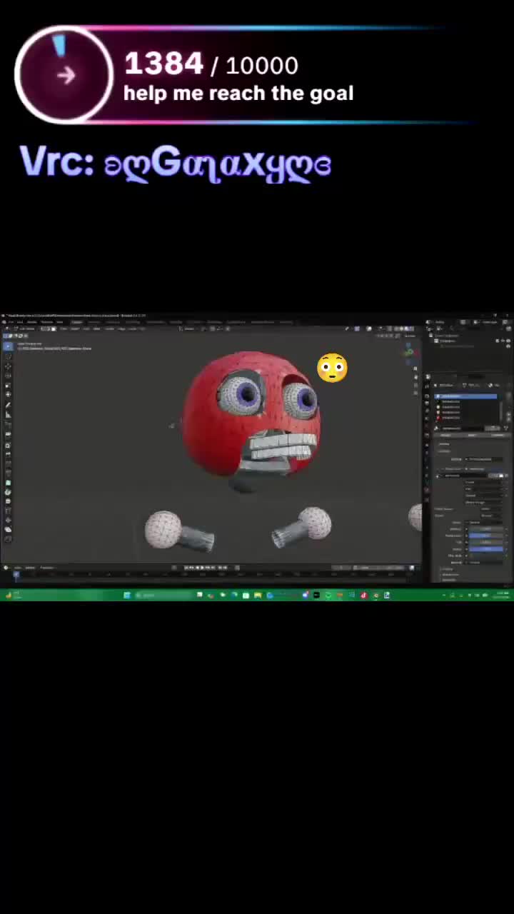Open the Surface shader dropdown in material properties
The height and width of the screenshot is (914, 514).
483,459
